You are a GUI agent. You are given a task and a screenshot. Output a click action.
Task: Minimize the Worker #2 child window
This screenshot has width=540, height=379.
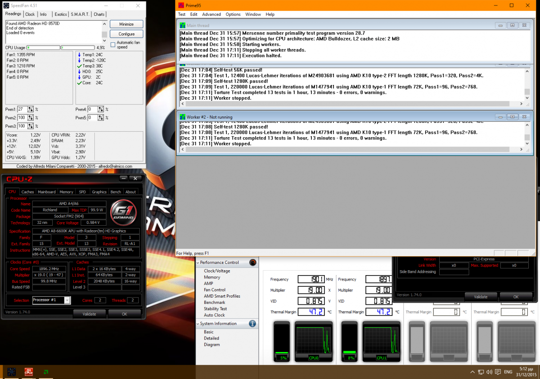(x=501, y=117)
